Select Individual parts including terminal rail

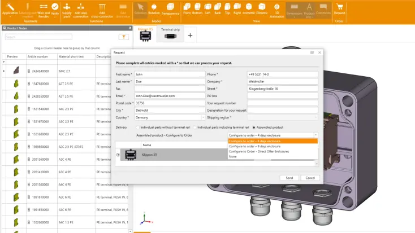(x=194, y=128)
